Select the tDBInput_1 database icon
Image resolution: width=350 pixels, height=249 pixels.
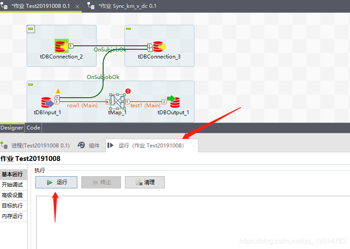pyautogui.click(x=47, y=102)
